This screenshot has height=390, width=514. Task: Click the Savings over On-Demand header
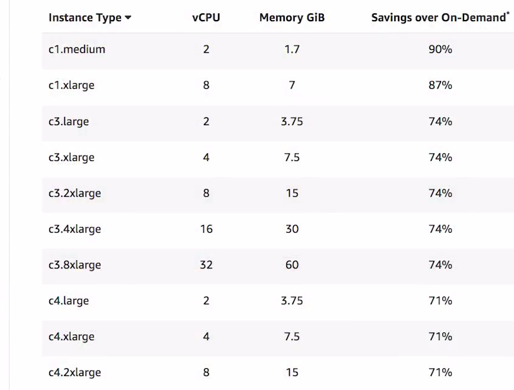(x=439, y=18)
